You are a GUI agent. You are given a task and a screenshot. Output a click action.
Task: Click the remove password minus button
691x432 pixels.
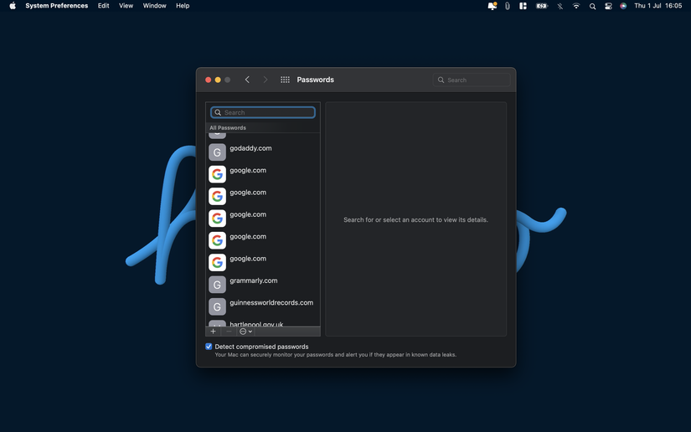[x=229, y=332]
